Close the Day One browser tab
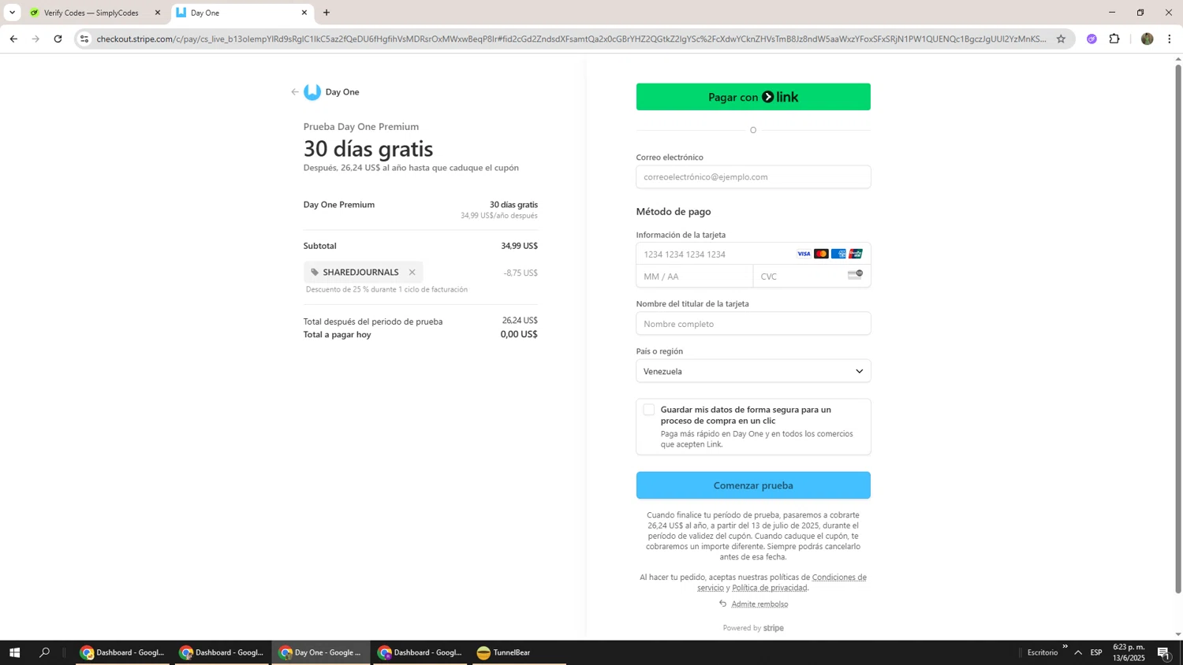 (x=304, y=13)
